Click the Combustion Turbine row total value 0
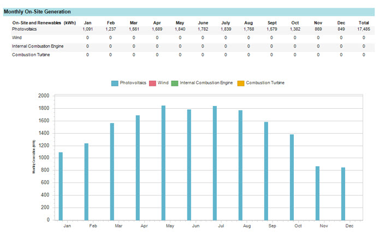Viewport: 379px width, 236px height. (x=364, y=55)
